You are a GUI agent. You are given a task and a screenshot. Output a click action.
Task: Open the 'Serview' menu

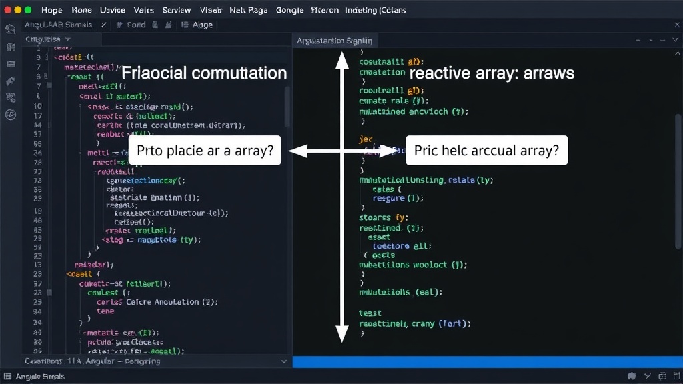point(176,10)
